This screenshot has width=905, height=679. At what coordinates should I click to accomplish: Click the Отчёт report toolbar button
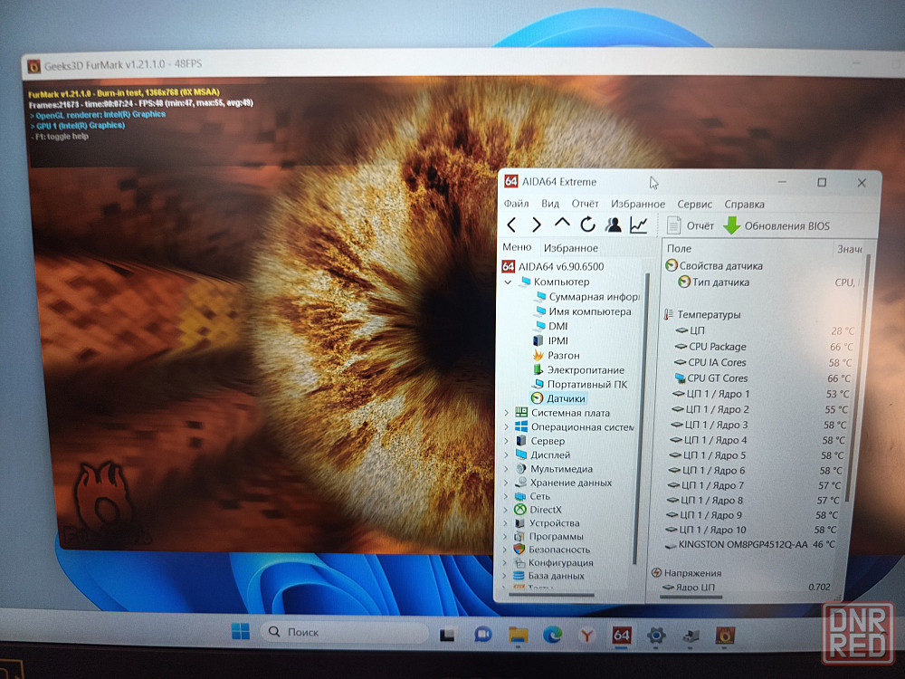point(691,225)
